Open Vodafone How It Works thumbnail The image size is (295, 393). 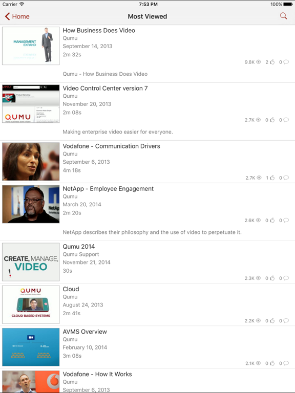pyautogui.click(x=31, y=382)
